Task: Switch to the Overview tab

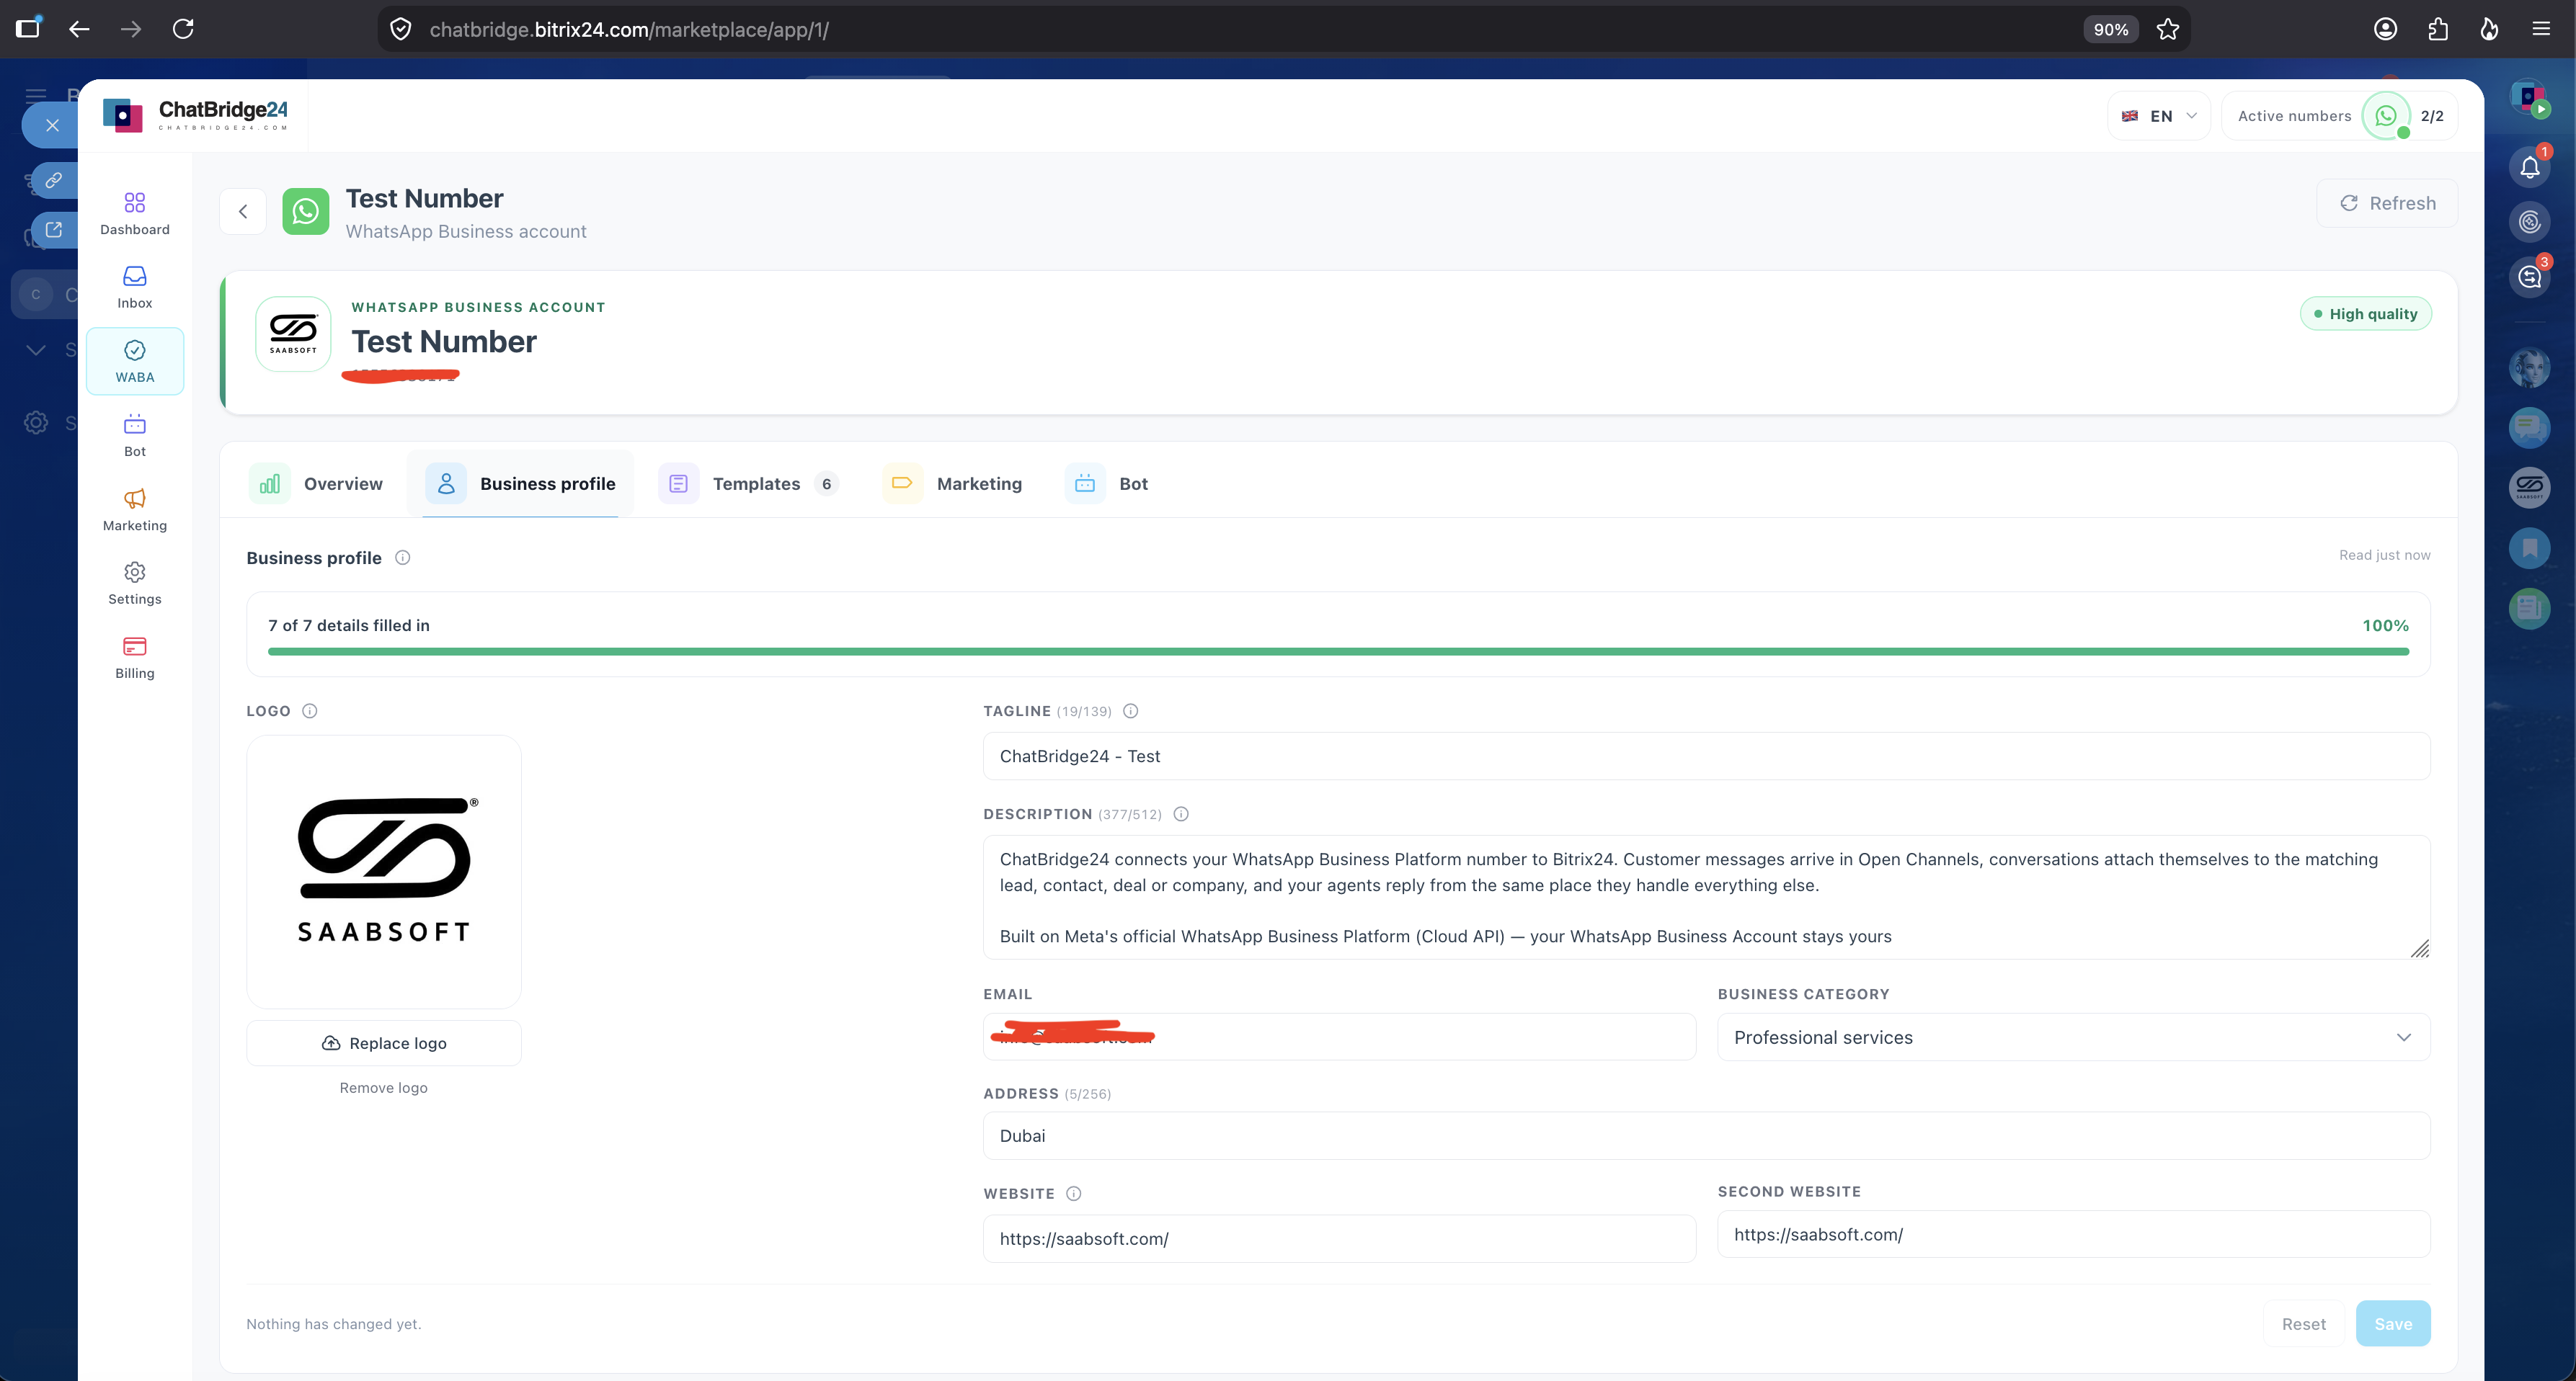Action: point(316,483)
